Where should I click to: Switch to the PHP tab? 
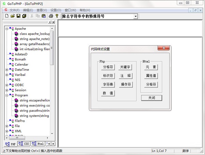point(11,144)
